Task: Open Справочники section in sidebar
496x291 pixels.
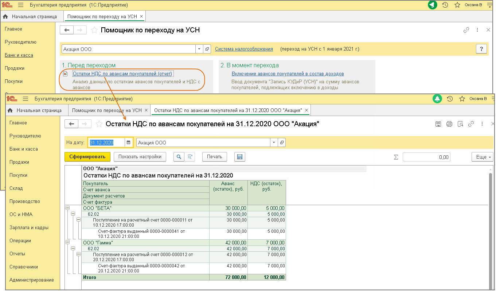Action: click(24, 267)
